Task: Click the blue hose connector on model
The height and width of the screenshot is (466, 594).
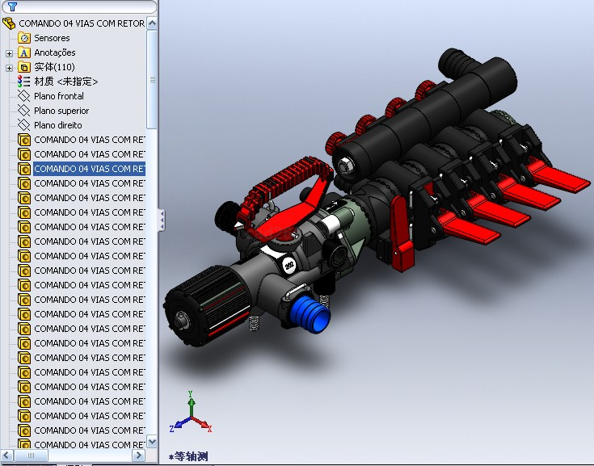Action: pyautogui.click(x=311, y=311)
